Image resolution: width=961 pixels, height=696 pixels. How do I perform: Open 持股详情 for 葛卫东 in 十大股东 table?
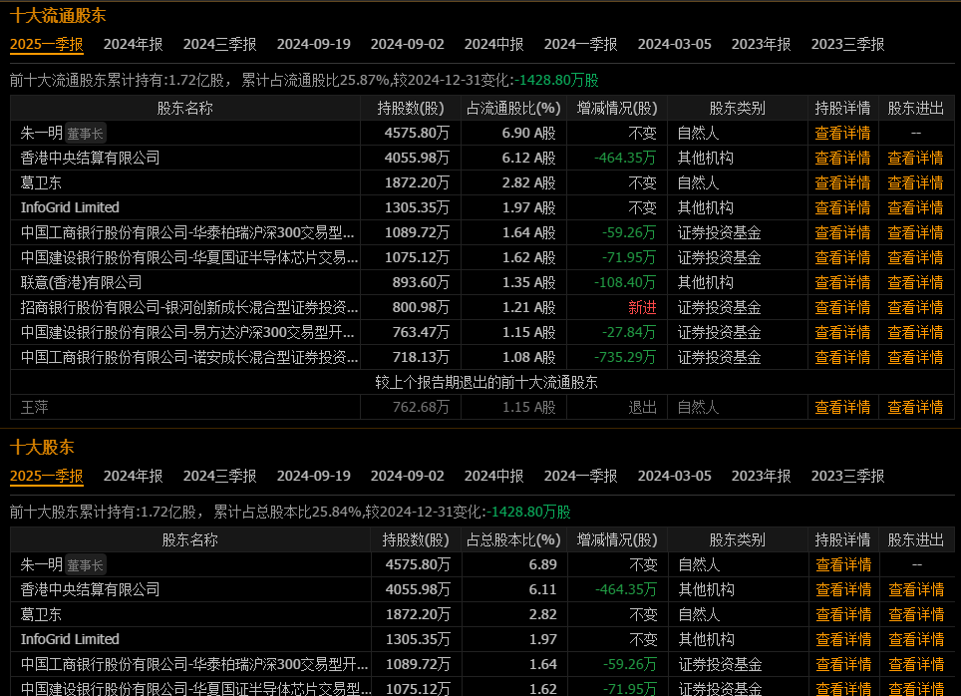click(x=843, y=614)
